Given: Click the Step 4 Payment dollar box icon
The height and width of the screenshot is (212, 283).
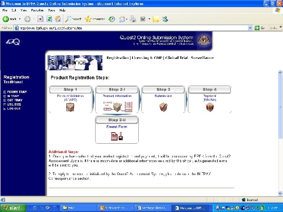Looking at the screenshot, I should pos(210,107).
